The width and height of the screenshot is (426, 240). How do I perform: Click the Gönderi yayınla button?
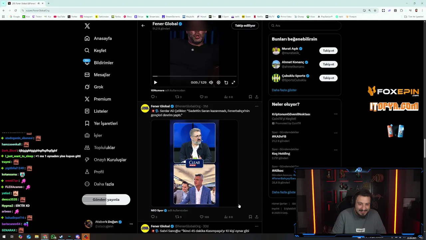106,200
